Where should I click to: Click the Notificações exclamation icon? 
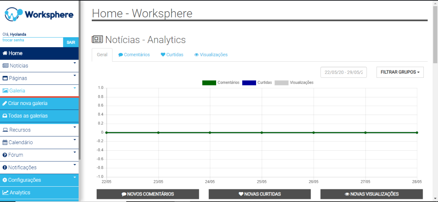click(5, 168)
